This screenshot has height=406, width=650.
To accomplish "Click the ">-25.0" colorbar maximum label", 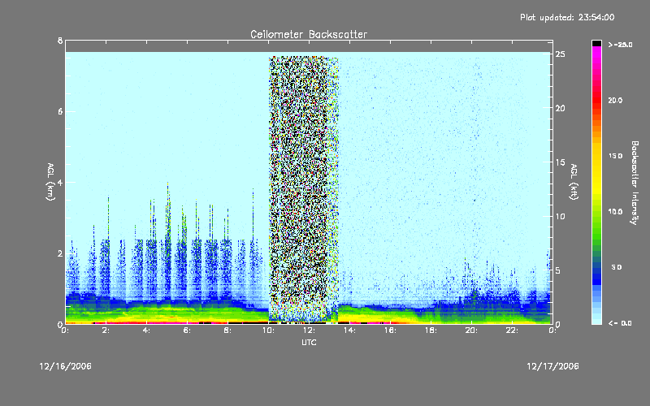I will (x=620, y=45).
